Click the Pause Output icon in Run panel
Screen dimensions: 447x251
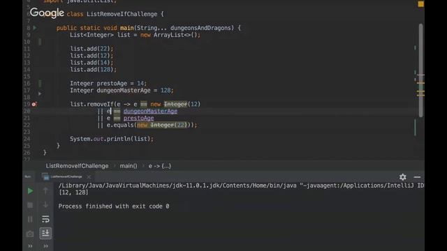click(x=30, y=219)
